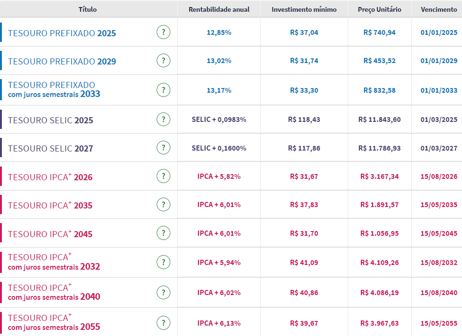Show help for Tesouro IPCA+ 2035
The width and height of the screenshot is (462, 336).
pos(163,205)
